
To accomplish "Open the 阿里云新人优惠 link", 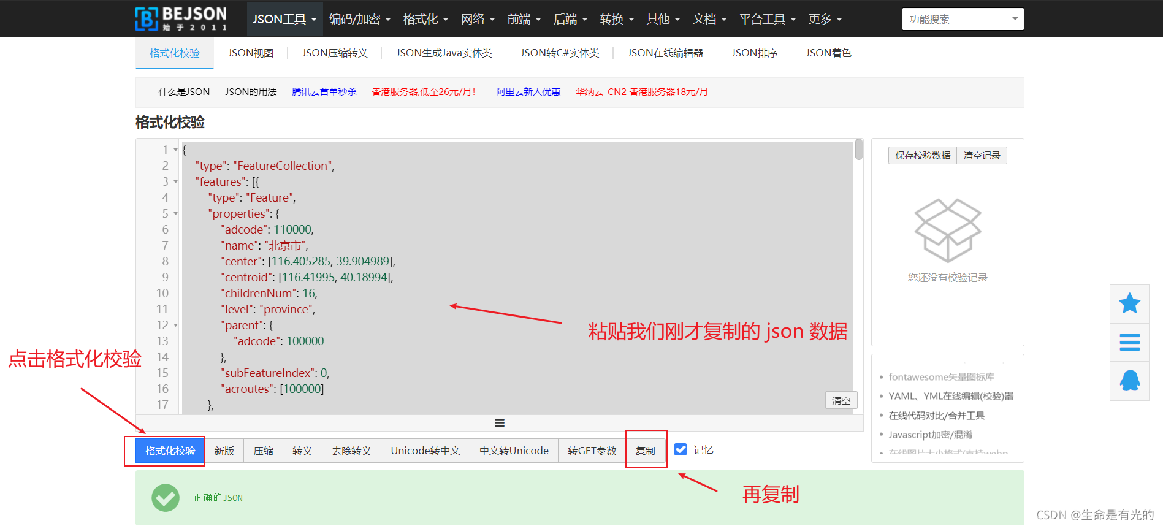I will tap(528, 91).
